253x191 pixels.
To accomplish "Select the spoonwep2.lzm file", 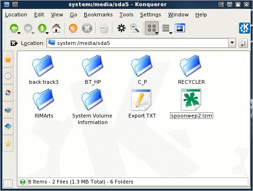I will click(191, 103).
